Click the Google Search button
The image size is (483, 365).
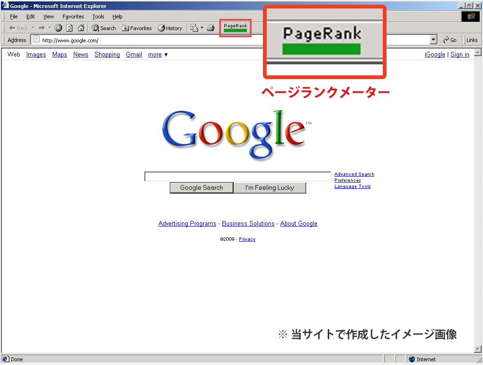pos(201,187)
